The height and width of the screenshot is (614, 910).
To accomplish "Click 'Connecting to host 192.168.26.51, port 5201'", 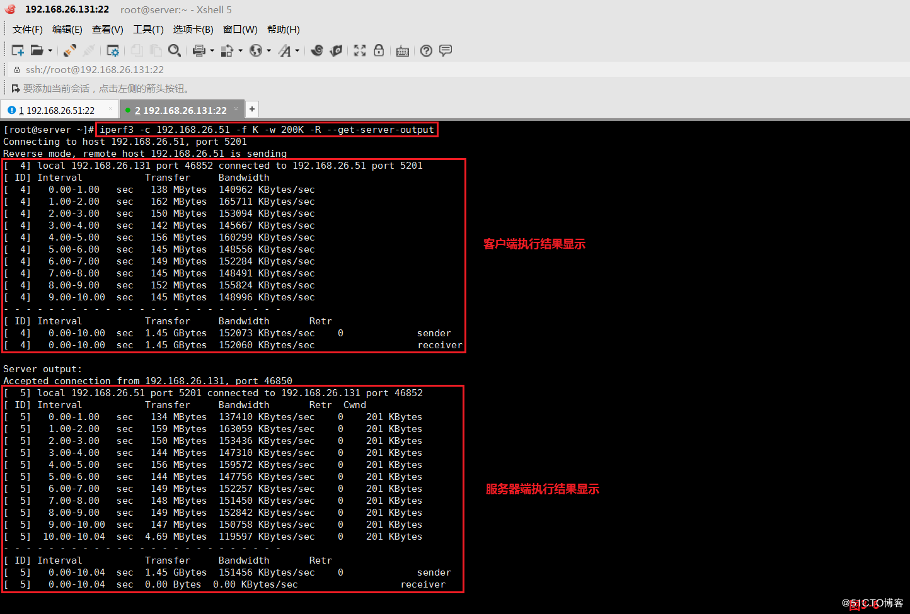I will point(125,142).
